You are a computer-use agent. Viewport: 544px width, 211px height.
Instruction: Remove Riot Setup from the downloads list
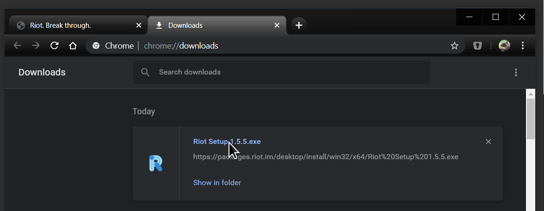(x=488, y=142)
